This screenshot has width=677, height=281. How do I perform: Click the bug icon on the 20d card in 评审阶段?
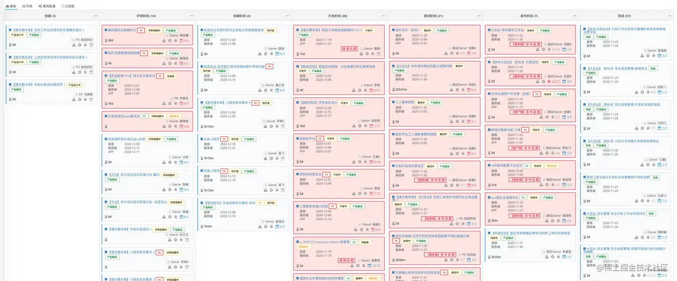click(x=176, y=41)
